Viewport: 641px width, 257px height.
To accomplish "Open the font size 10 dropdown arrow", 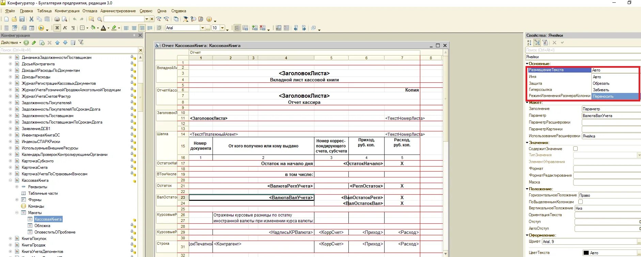I will tap(222, 28).
